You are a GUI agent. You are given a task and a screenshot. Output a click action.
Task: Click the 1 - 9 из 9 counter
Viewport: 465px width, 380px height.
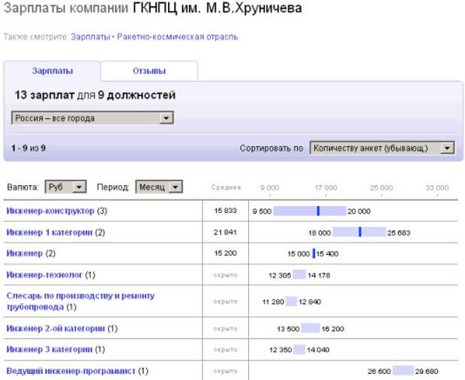pos(28,148)
